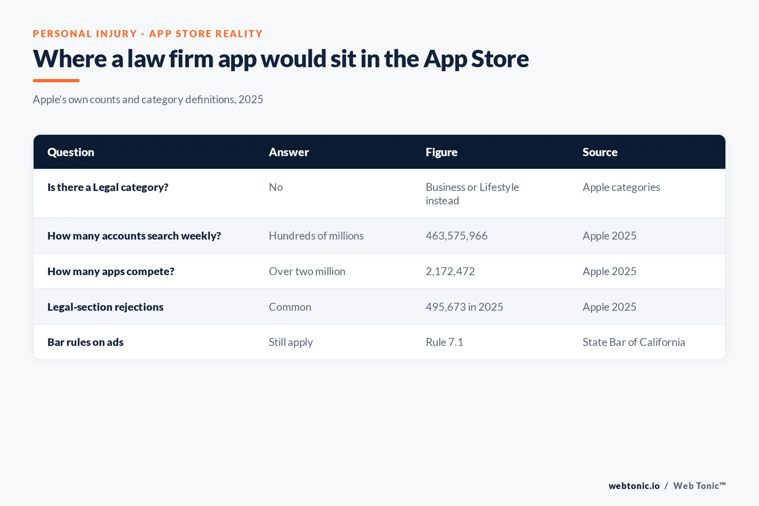The width and height of the screenshot is (759, 506).
Task: Select 'Legal-section rejections' row label
Action: [x=105, y=307]
